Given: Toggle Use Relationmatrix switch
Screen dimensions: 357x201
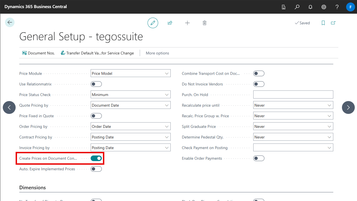Looking at the screenshot, I should (x=96, y=84).
